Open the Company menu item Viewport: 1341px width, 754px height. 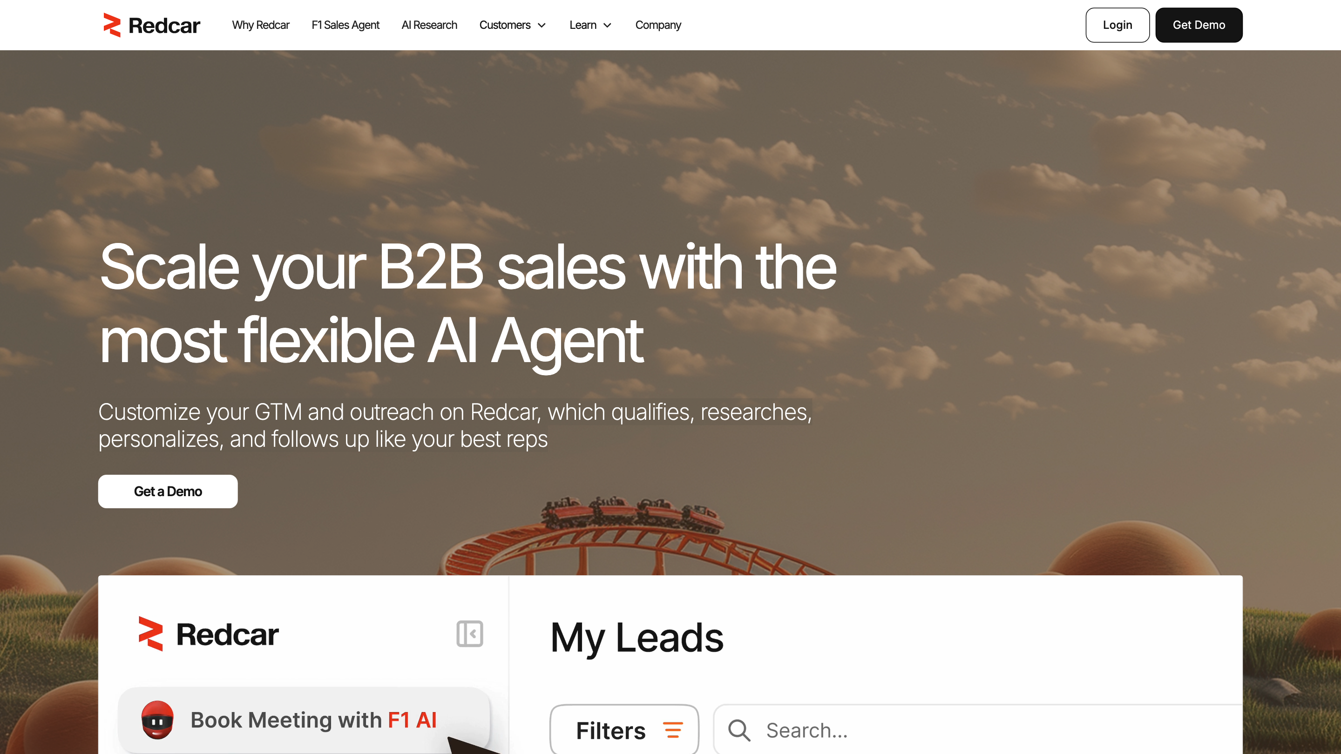pyautogui.click(x=658, y=25)
